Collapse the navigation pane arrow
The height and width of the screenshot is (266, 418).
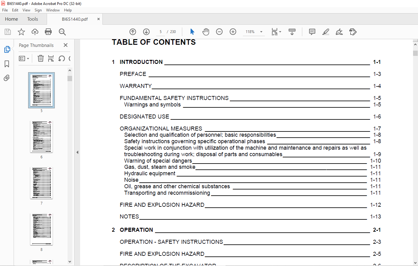[x=77, y=152]
